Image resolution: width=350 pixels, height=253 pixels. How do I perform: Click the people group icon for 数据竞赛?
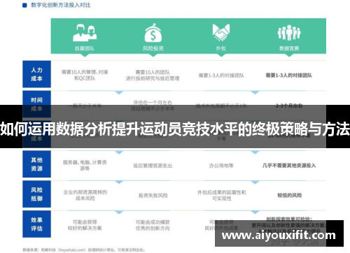point(289,33)
